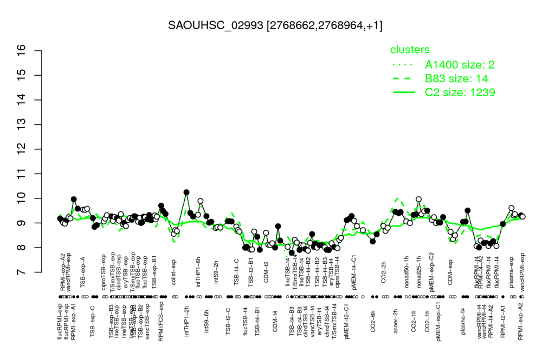Click legend entry 'B83 size: 14'
This screenshot has height=346, width=555.
[x=456, y=78]
